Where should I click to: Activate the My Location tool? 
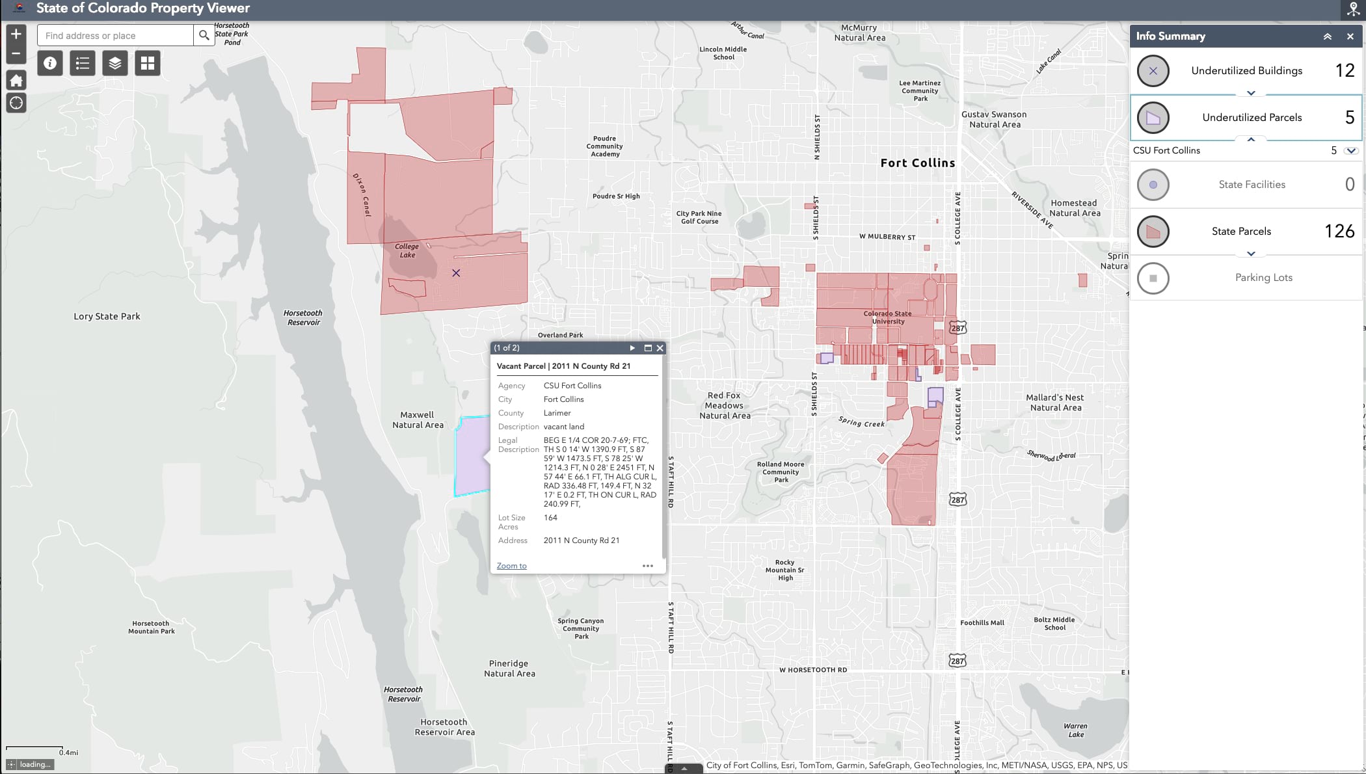click(16, 103)
